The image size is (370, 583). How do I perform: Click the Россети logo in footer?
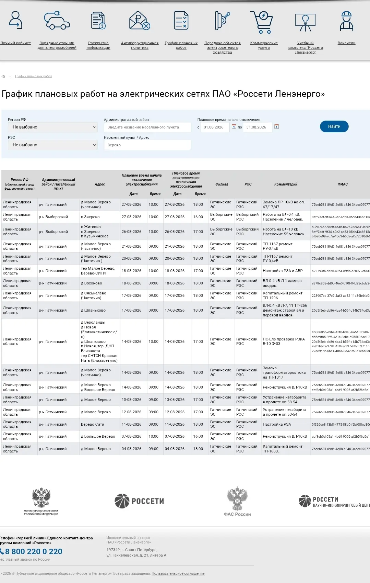(139, 501)
